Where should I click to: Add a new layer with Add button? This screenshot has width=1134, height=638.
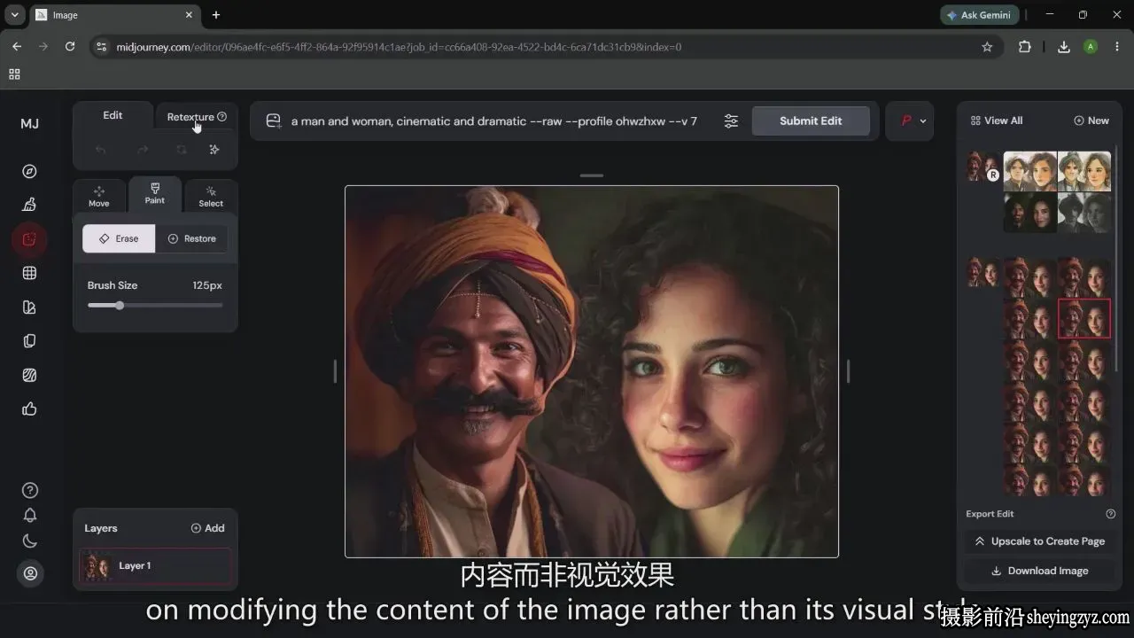click(x=208, y=528)
